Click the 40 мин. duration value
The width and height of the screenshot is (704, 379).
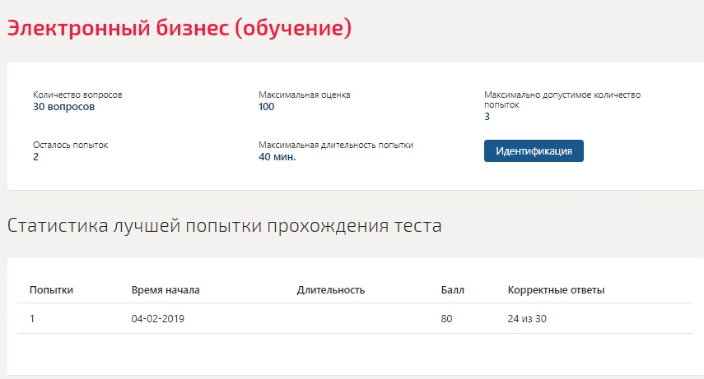coord(277,157)
